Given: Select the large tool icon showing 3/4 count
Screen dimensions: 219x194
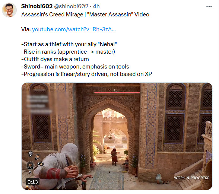Looking at the screenshot, I should (30, 165).
